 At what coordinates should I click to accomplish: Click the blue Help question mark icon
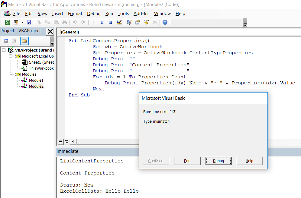coord(165,22)
